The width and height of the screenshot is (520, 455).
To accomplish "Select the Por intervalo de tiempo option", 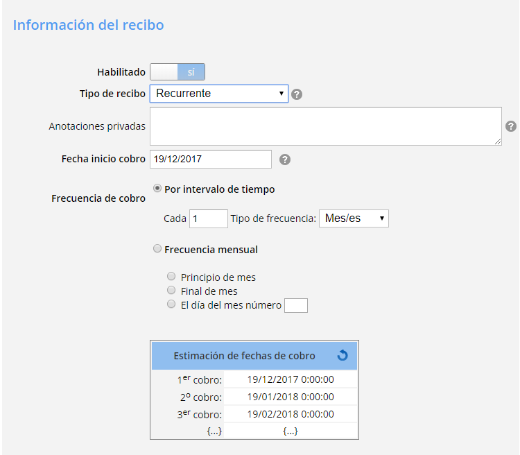I will tap(157, 188).
